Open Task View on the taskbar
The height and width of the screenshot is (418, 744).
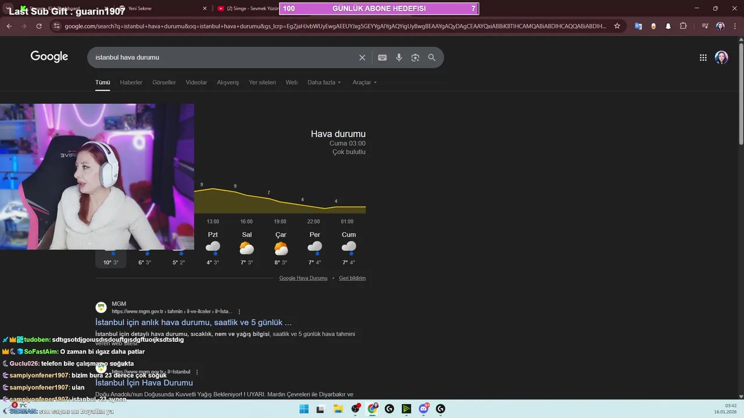(320, 409)
